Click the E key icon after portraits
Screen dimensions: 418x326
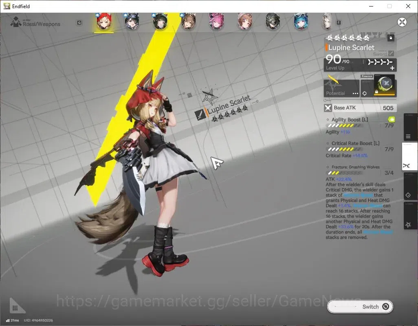coord(339,23)
